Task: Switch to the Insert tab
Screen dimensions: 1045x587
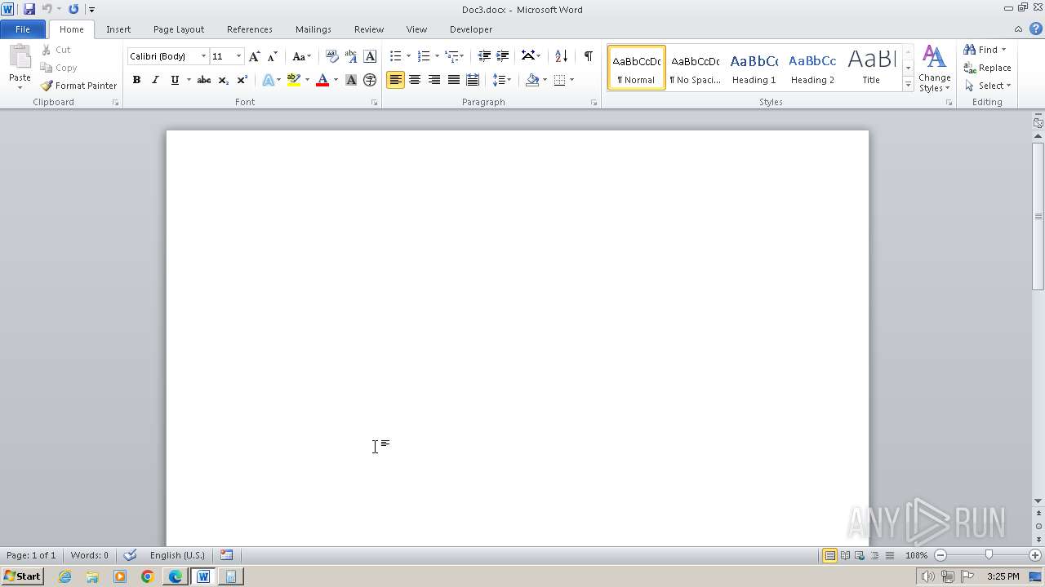Action: coord(118,29)
